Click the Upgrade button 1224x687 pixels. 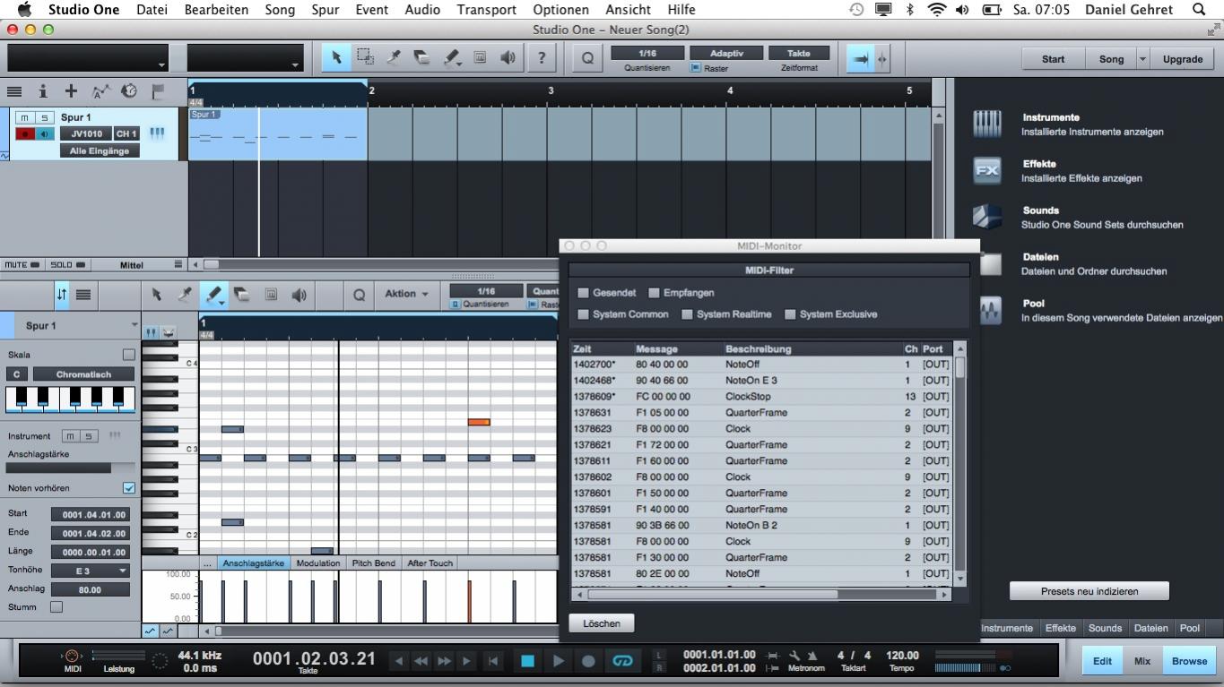(x=1183, y=59)
